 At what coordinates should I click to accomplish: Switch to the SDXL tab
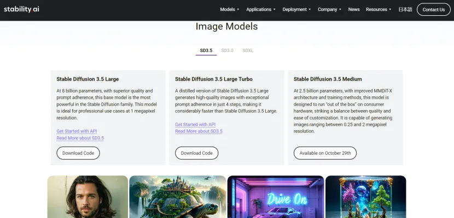[248, 50]
